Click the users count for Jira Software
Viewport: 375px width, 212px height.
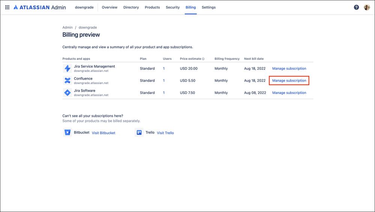click(x=164, y=93)
